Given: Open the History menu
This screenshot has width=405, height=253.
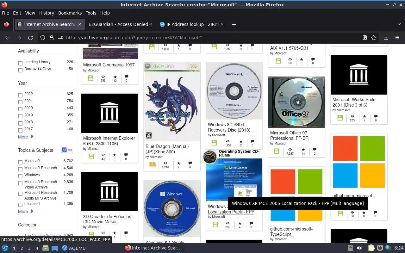Looking at the screenshot, I should click(x=47, y=13).
